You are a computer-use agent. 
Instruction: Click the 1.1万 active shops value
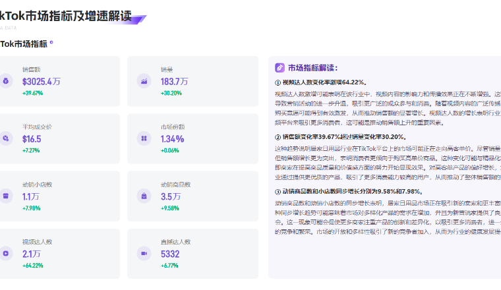(31, 196)
